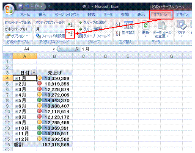Screen dimensions: 195x153
Task: Click the Name Box showing A4
Action: (x=27, y=49)
